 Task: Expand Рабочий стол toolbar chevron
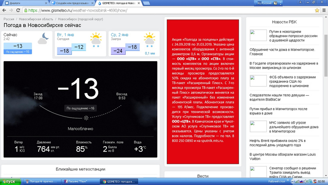[x=288, y=181]
